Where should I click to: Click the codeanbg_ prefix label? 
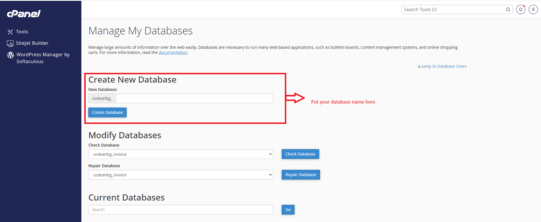click(x=102, y=98)
